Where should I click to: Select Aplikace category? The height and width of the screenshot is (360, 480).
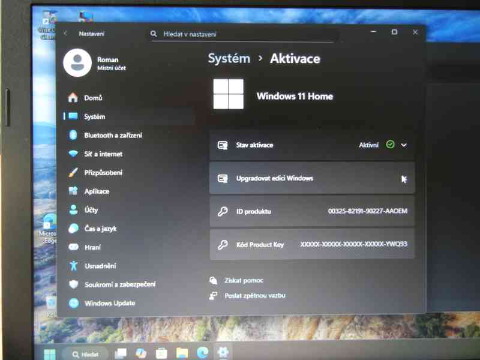97,191
